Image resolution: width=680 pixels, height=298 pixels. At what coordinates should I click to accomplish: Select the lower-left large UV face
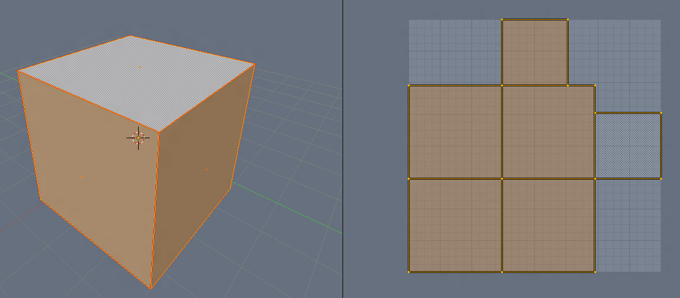pyautogui.click(x=455, y=225)
